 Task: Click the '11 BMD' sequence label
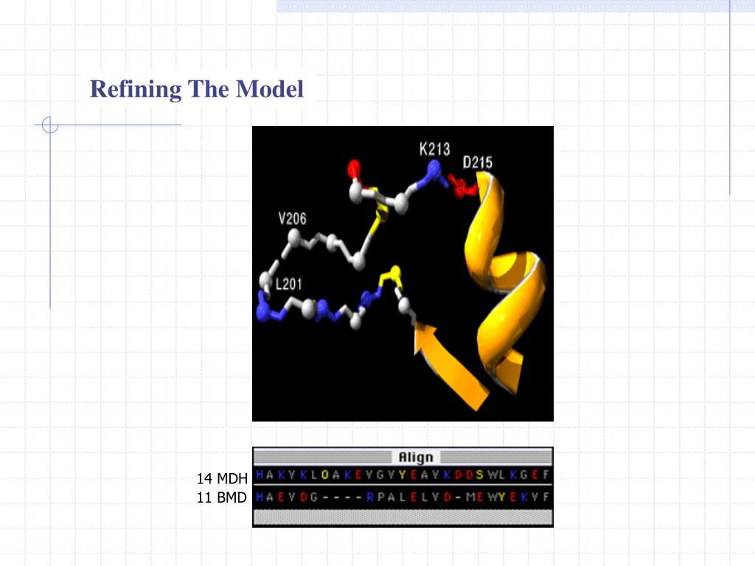click(221, 497)
